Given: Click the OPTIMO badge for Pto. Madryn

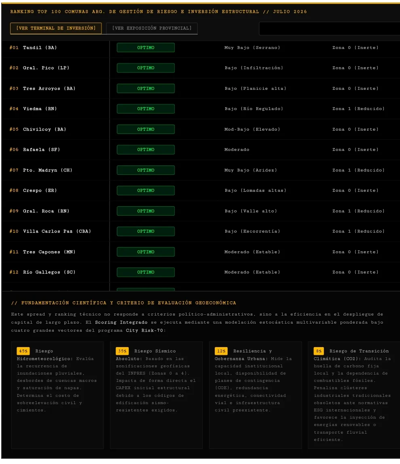Looking at the screenshot, I should (x=146, y=170).
